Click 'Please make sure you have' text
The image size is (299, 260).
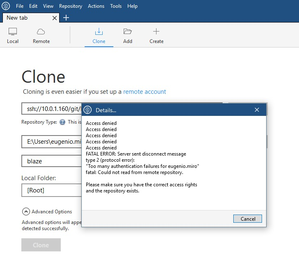coord(141,185)
